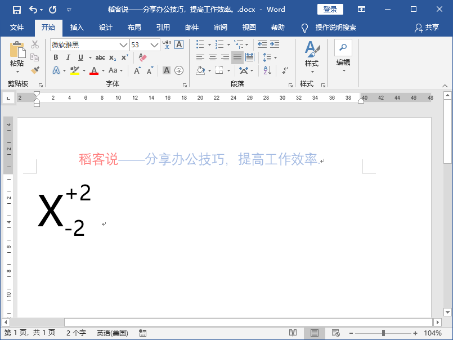Switch to the 设计 (Design) tab
453x340 pixels.
pyautogui.click(x=105, y=28)
